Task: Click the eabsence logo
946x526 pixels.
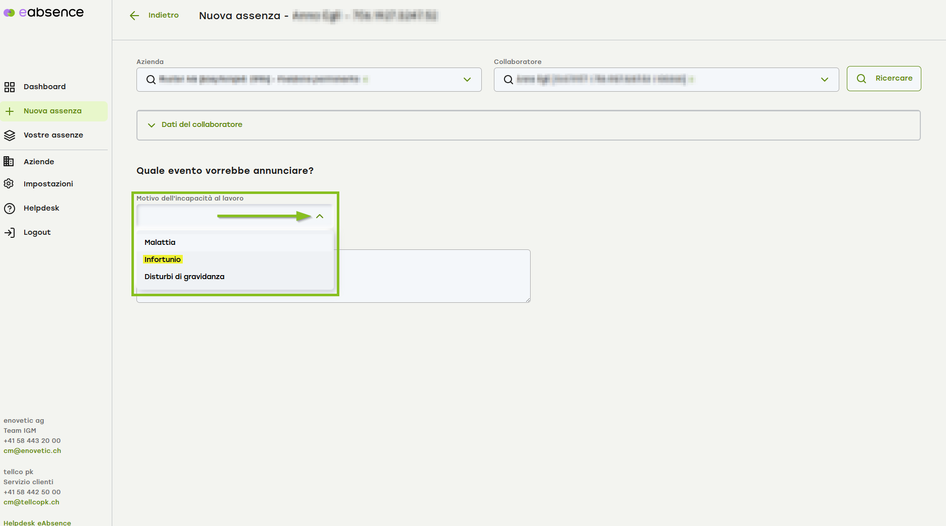Action: pyautogui.click(x=44, y=13)
